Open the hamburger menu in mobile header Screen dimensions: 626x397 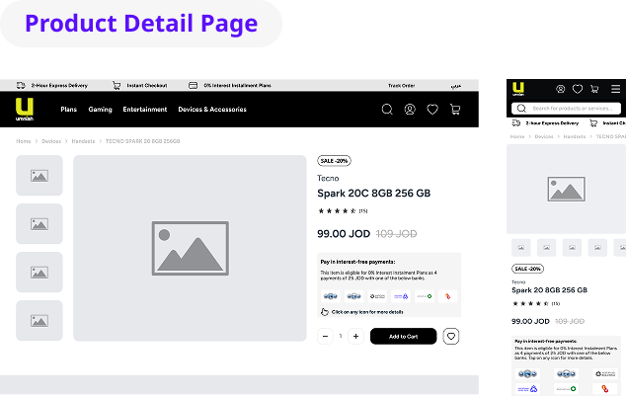[615, 89]
